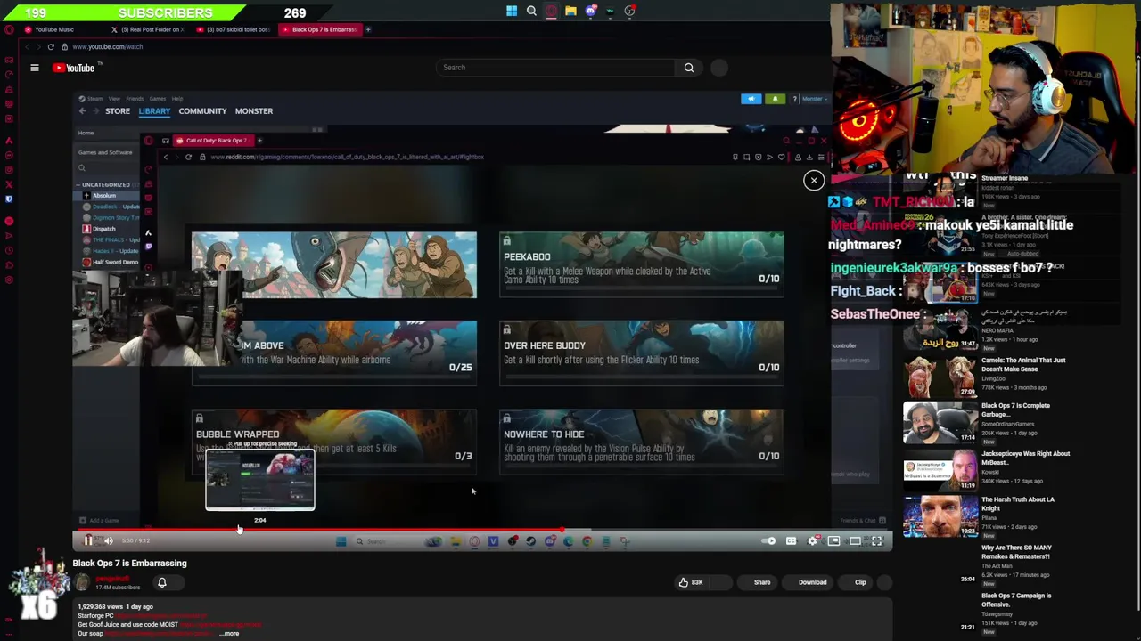Screen dimensions: 1141x641
Task: Switch to the bo7 skibidi toilet boss tab
Action: pyautogui.click(x=234, y=29)
